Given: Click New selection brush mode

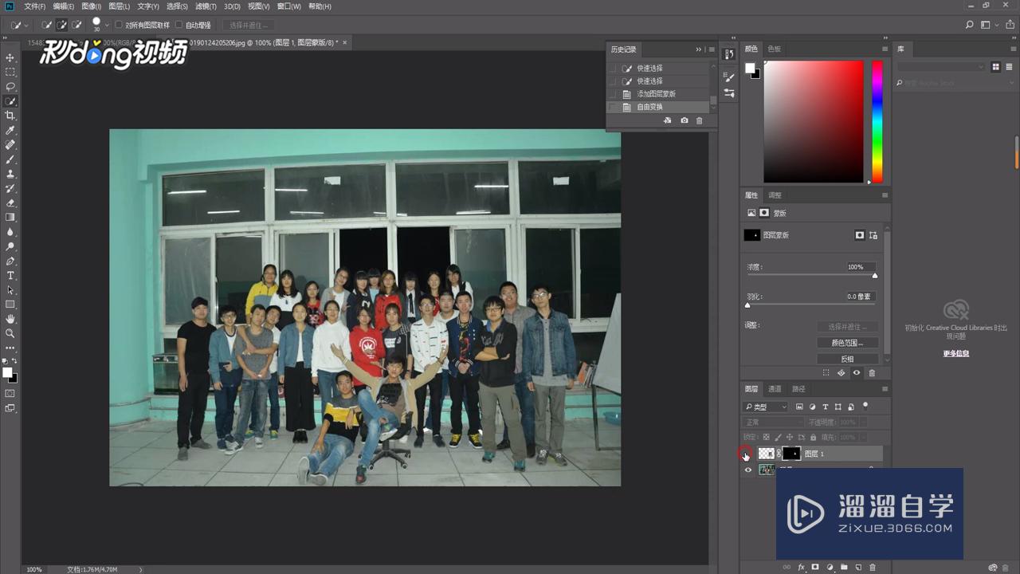Looking at the screenshot, I should 46,26.
